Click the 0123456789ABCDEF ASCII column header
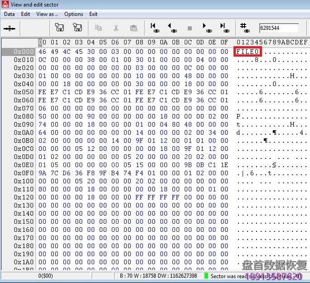The width and height of the screenshot is (310, 283). pos(272,42)
